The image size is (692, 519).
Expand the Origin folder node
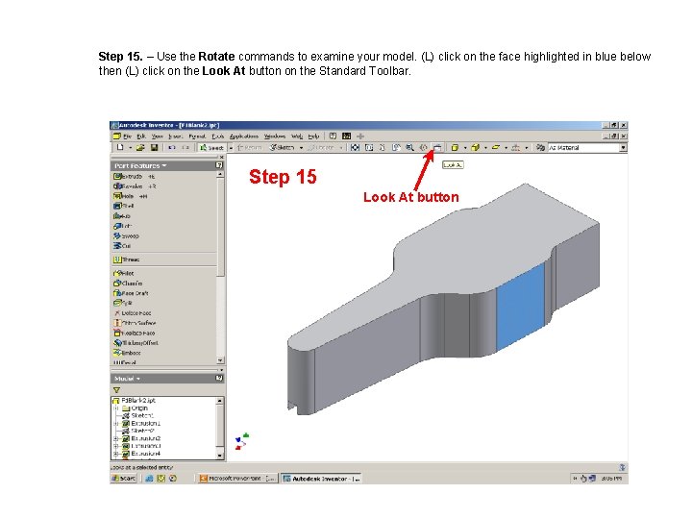pyautogui.click(x=116, y=408)
